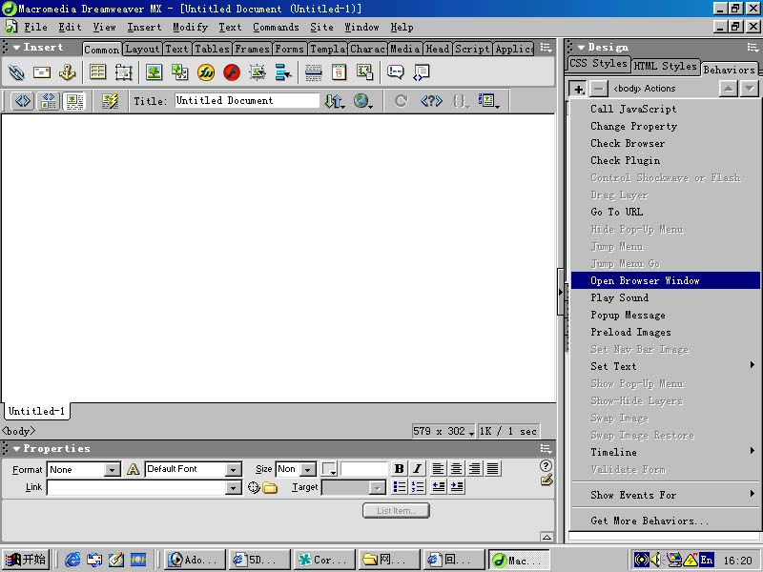This screenshot has width=763, height=572.
Task: Browse for file folder icon
Action: click(x=270, y=487)
